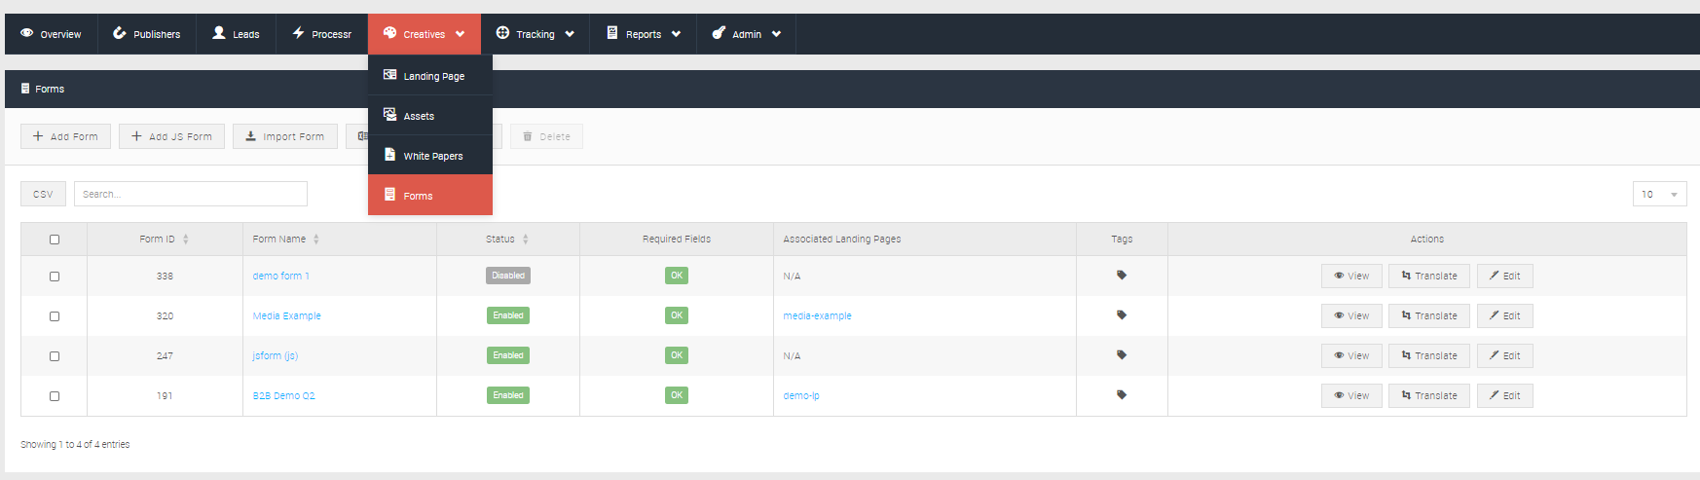Open the Overview page
Image resolution: width=1700 pixels, height=480 pixels.
pyautogui.click(x=52, y=34)
